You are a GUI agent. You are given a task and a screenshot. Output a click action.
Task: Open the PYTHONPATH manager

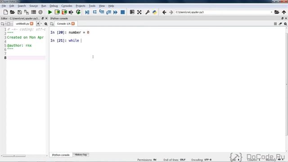pyautogui.click(x=154, y=12)
